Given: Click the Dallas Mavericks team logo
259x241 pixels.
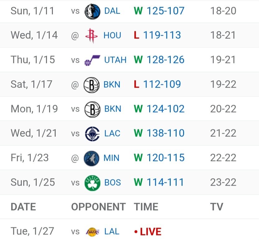Looking at the screenshot, I should (x=92, y=11).
